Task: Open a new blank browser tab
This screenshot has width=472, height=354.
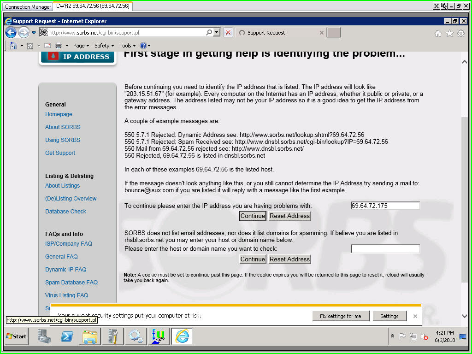Action: (334, 33)
